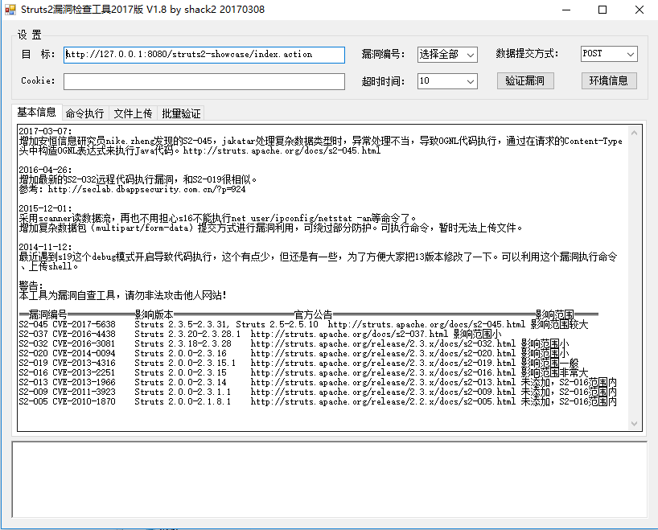Focus the Cookie input field
658x530 pixels.
point(204,81)
